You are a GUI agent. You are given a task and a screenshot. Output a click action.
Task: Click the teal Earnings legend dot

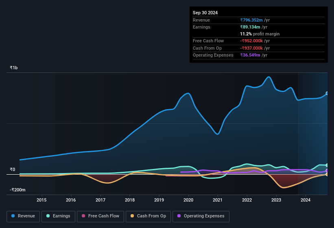point(48,216)
